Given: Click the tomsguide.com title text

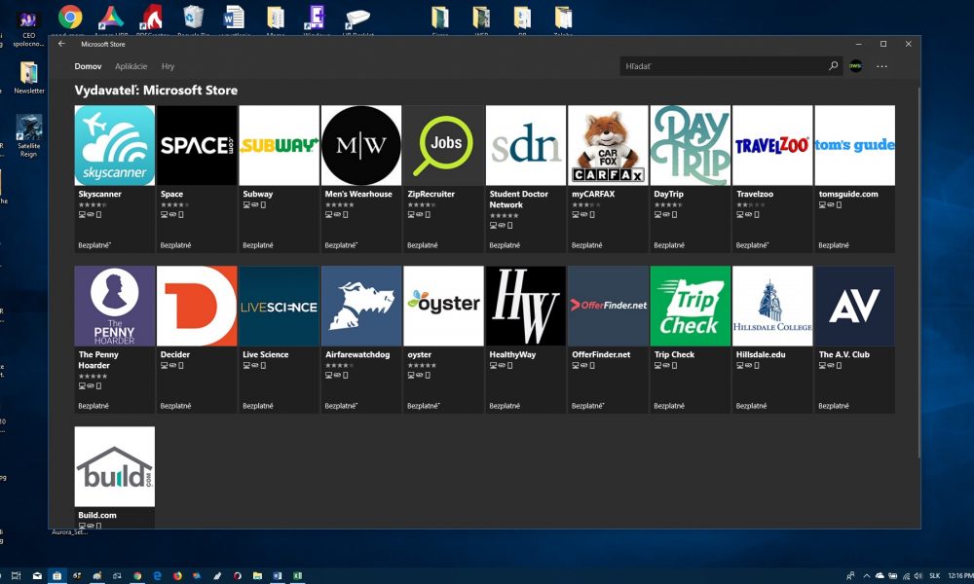Looking at the screenshot, I should [x=848, y=194].
